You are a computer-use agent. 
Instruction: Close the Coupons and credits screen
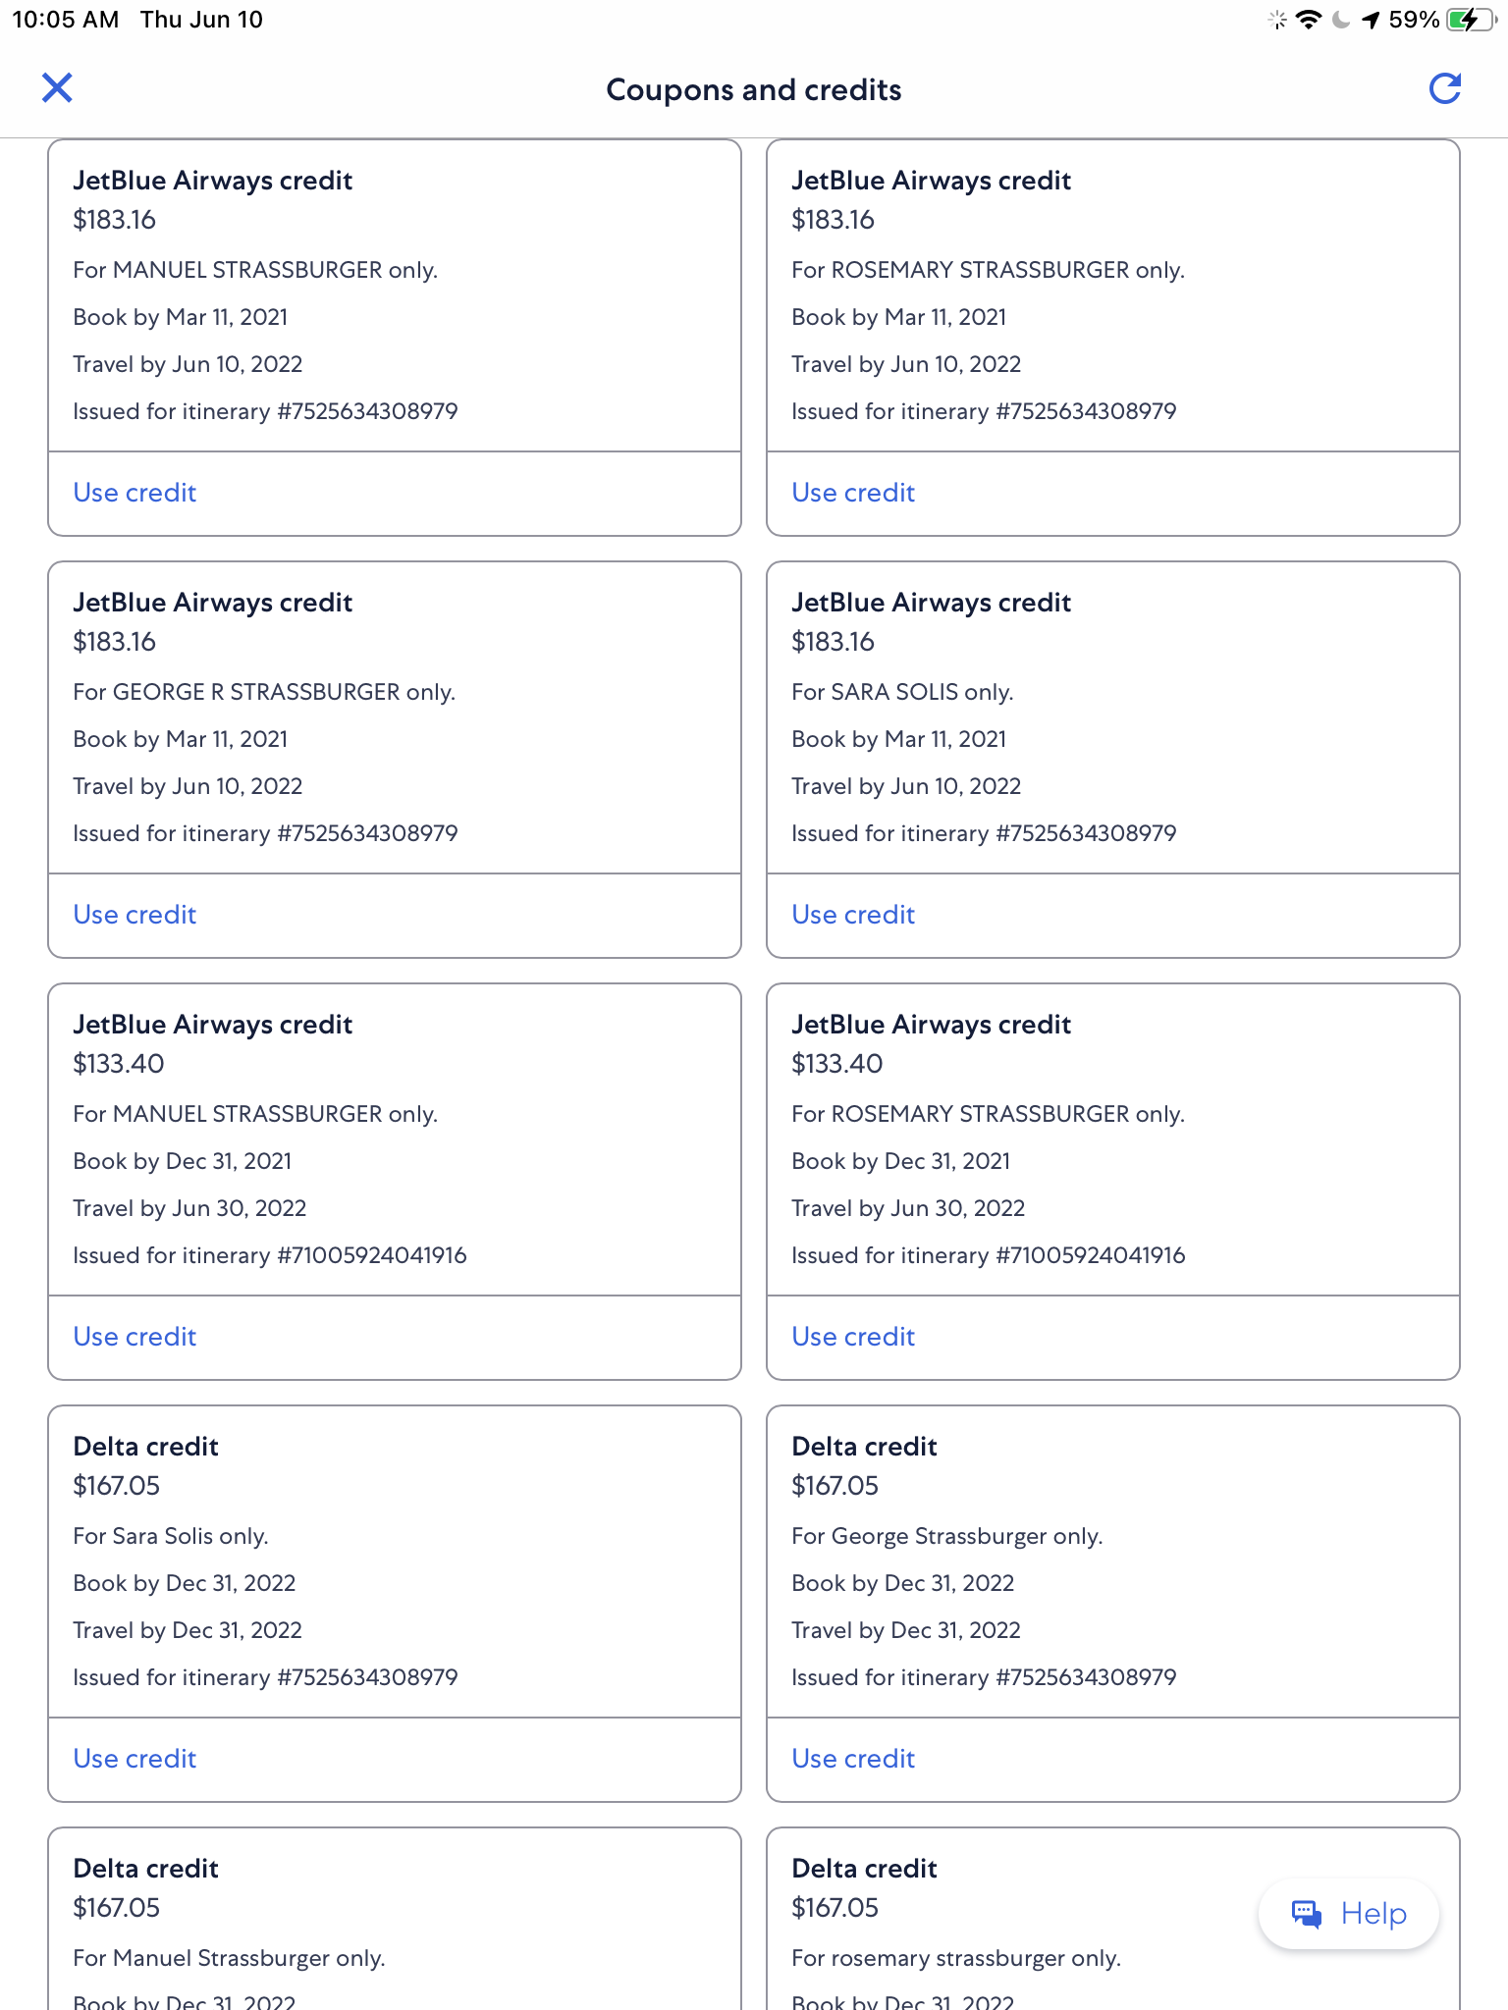click(x=57, y=88)
